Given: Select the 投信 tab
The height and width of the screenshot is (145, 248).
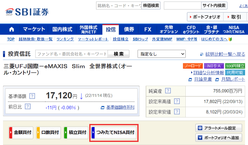Looking at the screenshot, I should 111,29.
